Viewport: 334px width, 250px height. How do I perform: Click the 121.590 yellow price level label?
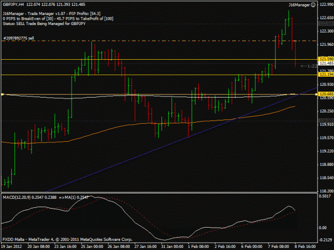[326, 59]
